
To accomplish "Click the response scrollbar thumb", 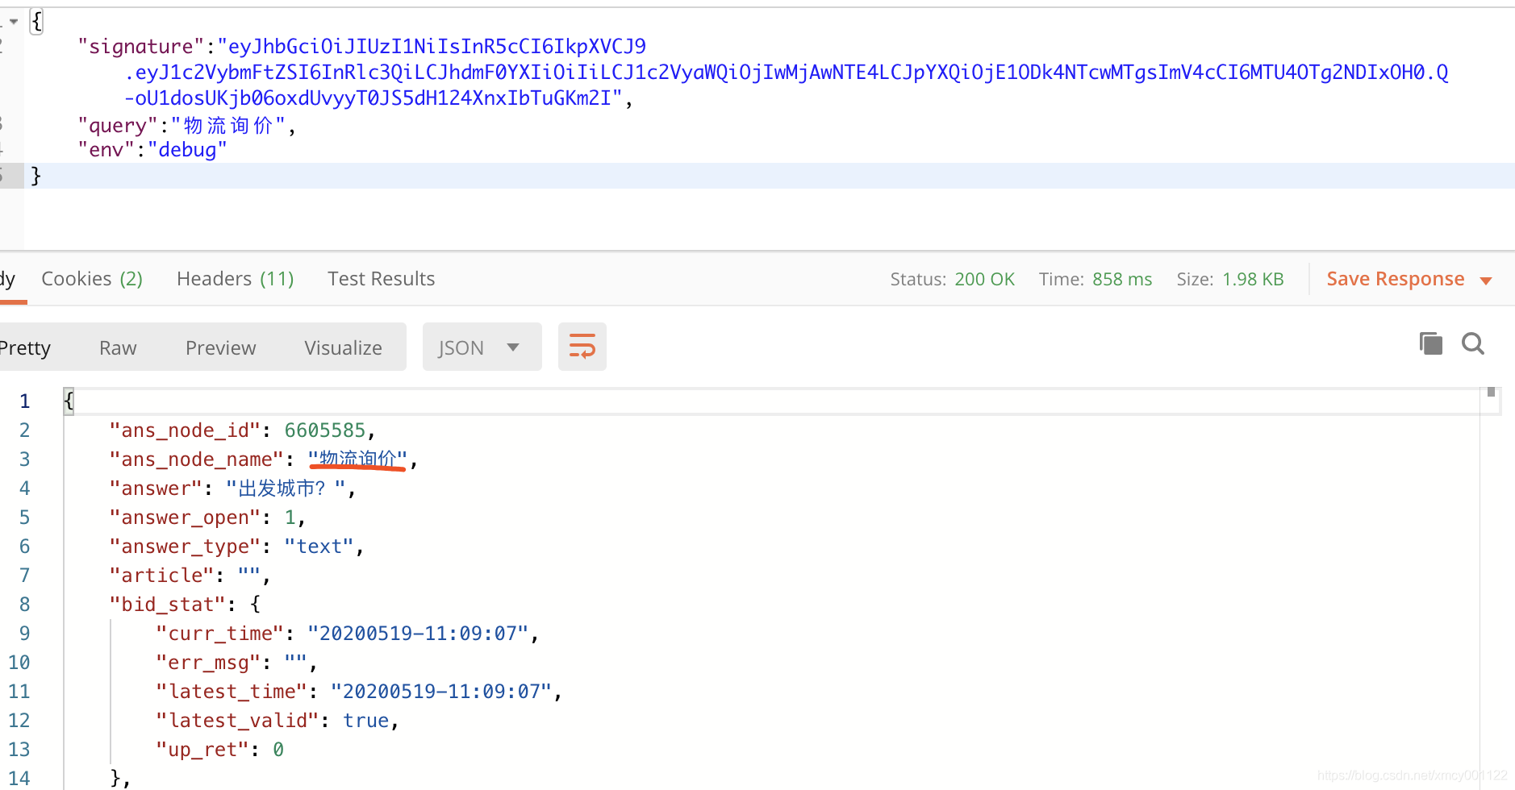I will (x=1491, y=392).
